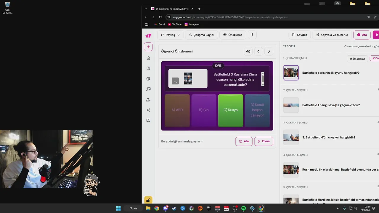Open the AI sparkle icon in sidebar

[x=148, y=110]
